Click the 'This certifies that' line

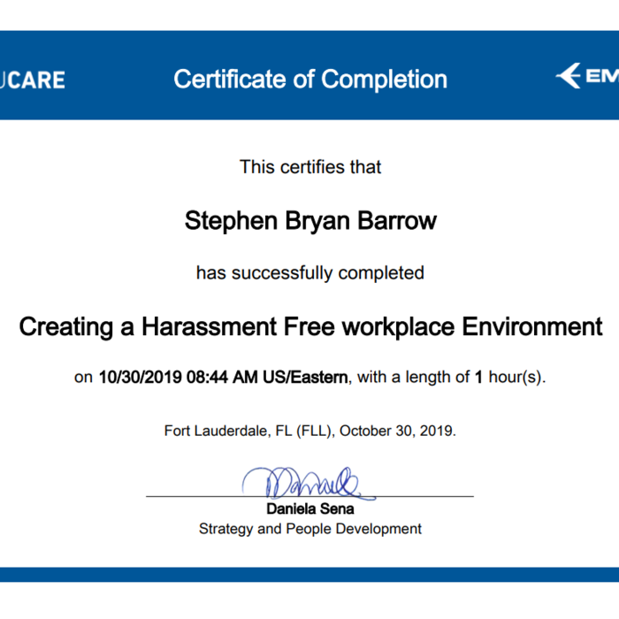310,167
